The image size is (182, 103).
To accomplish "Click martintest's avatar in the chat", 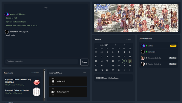I will 6,32.
